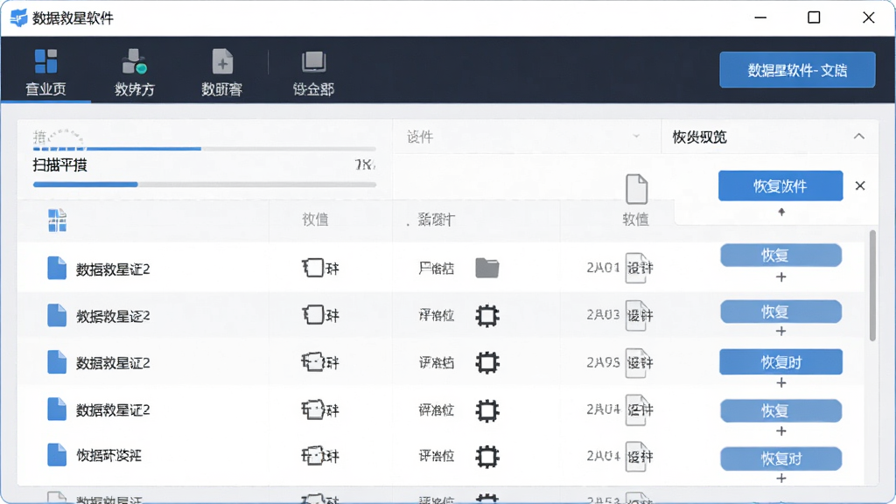This screenshot has width=896, height=504.
Task: Select the file name in the 2A03 row
Action: [113, 316]
